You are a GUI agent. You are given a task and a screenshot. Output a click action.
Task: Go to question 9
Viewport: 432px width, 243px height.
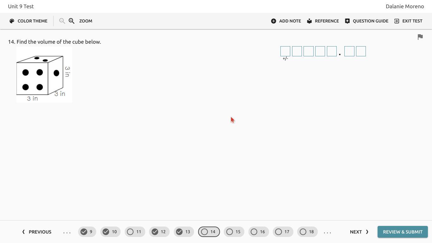pyautogui.click(x=87, y=232)
